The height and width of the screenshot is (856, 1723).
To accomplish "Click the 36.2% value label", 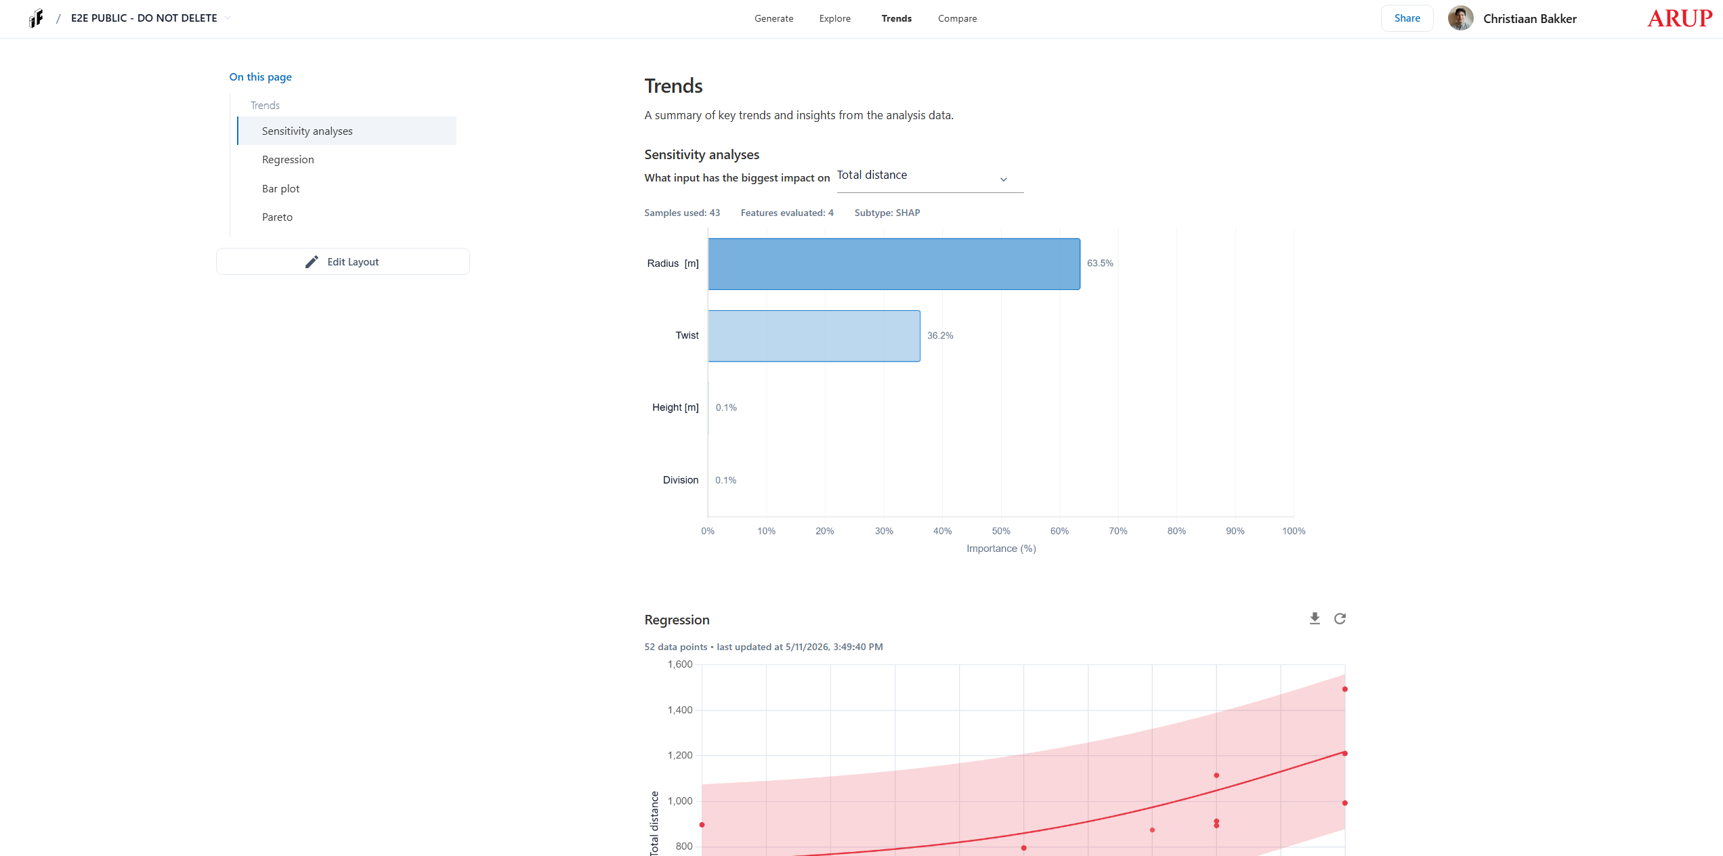I will pyautogui.click(x=940, y=336).
